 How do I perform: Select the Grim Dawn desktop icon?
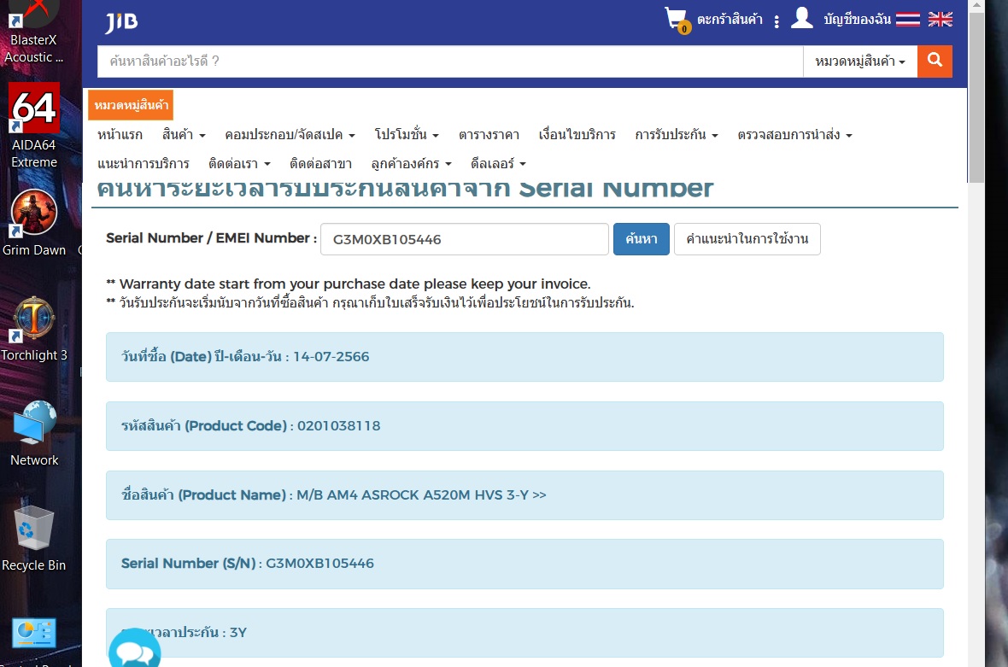pyautogui.click(x=33, y=223)
